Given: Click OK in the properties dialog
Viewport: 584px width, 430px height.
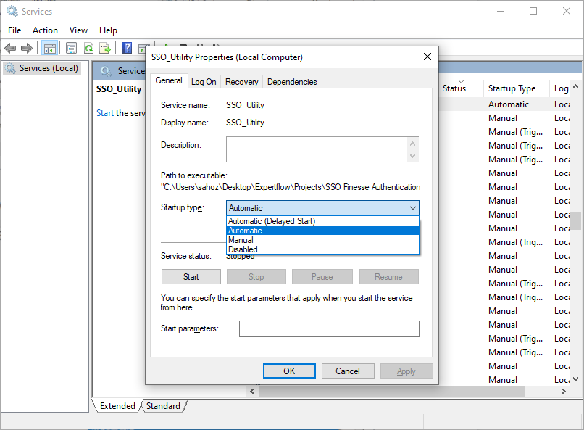Looking at the screenshot, I should click(289, 371).
